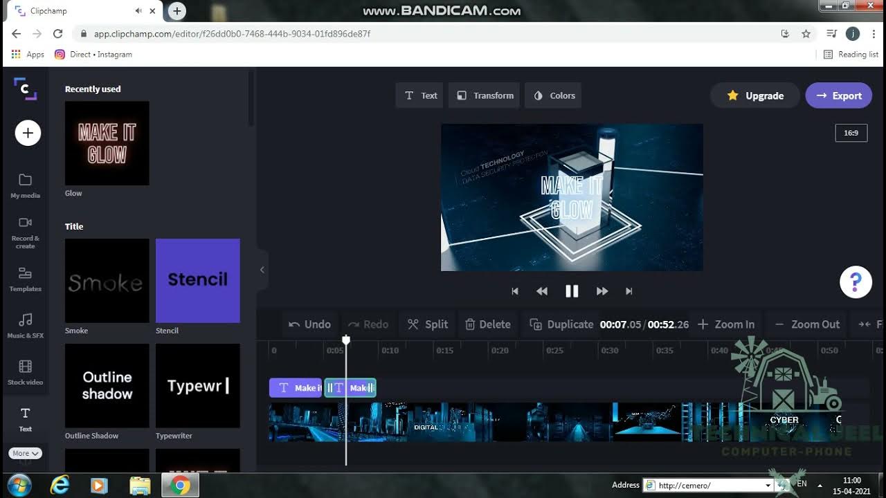
Task: Open the Colors tab
Action: [x=554, y=95]
